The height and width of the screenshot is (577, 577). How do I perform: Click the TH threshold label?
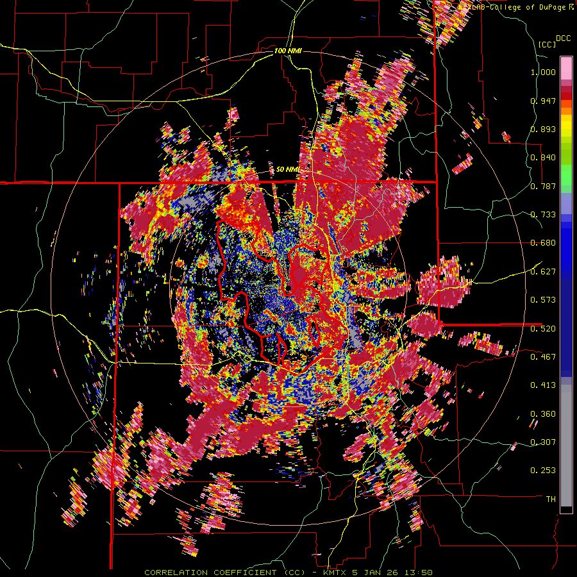tap(551, 499)
